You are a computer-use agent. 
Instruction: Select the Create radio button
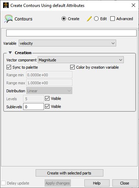click(x=64, y=19)
